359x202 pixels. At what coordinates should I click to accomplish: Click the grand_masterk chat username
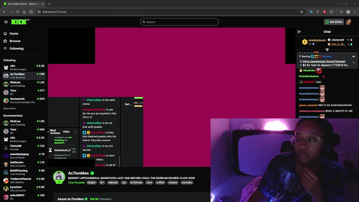[x=308, y=105]
